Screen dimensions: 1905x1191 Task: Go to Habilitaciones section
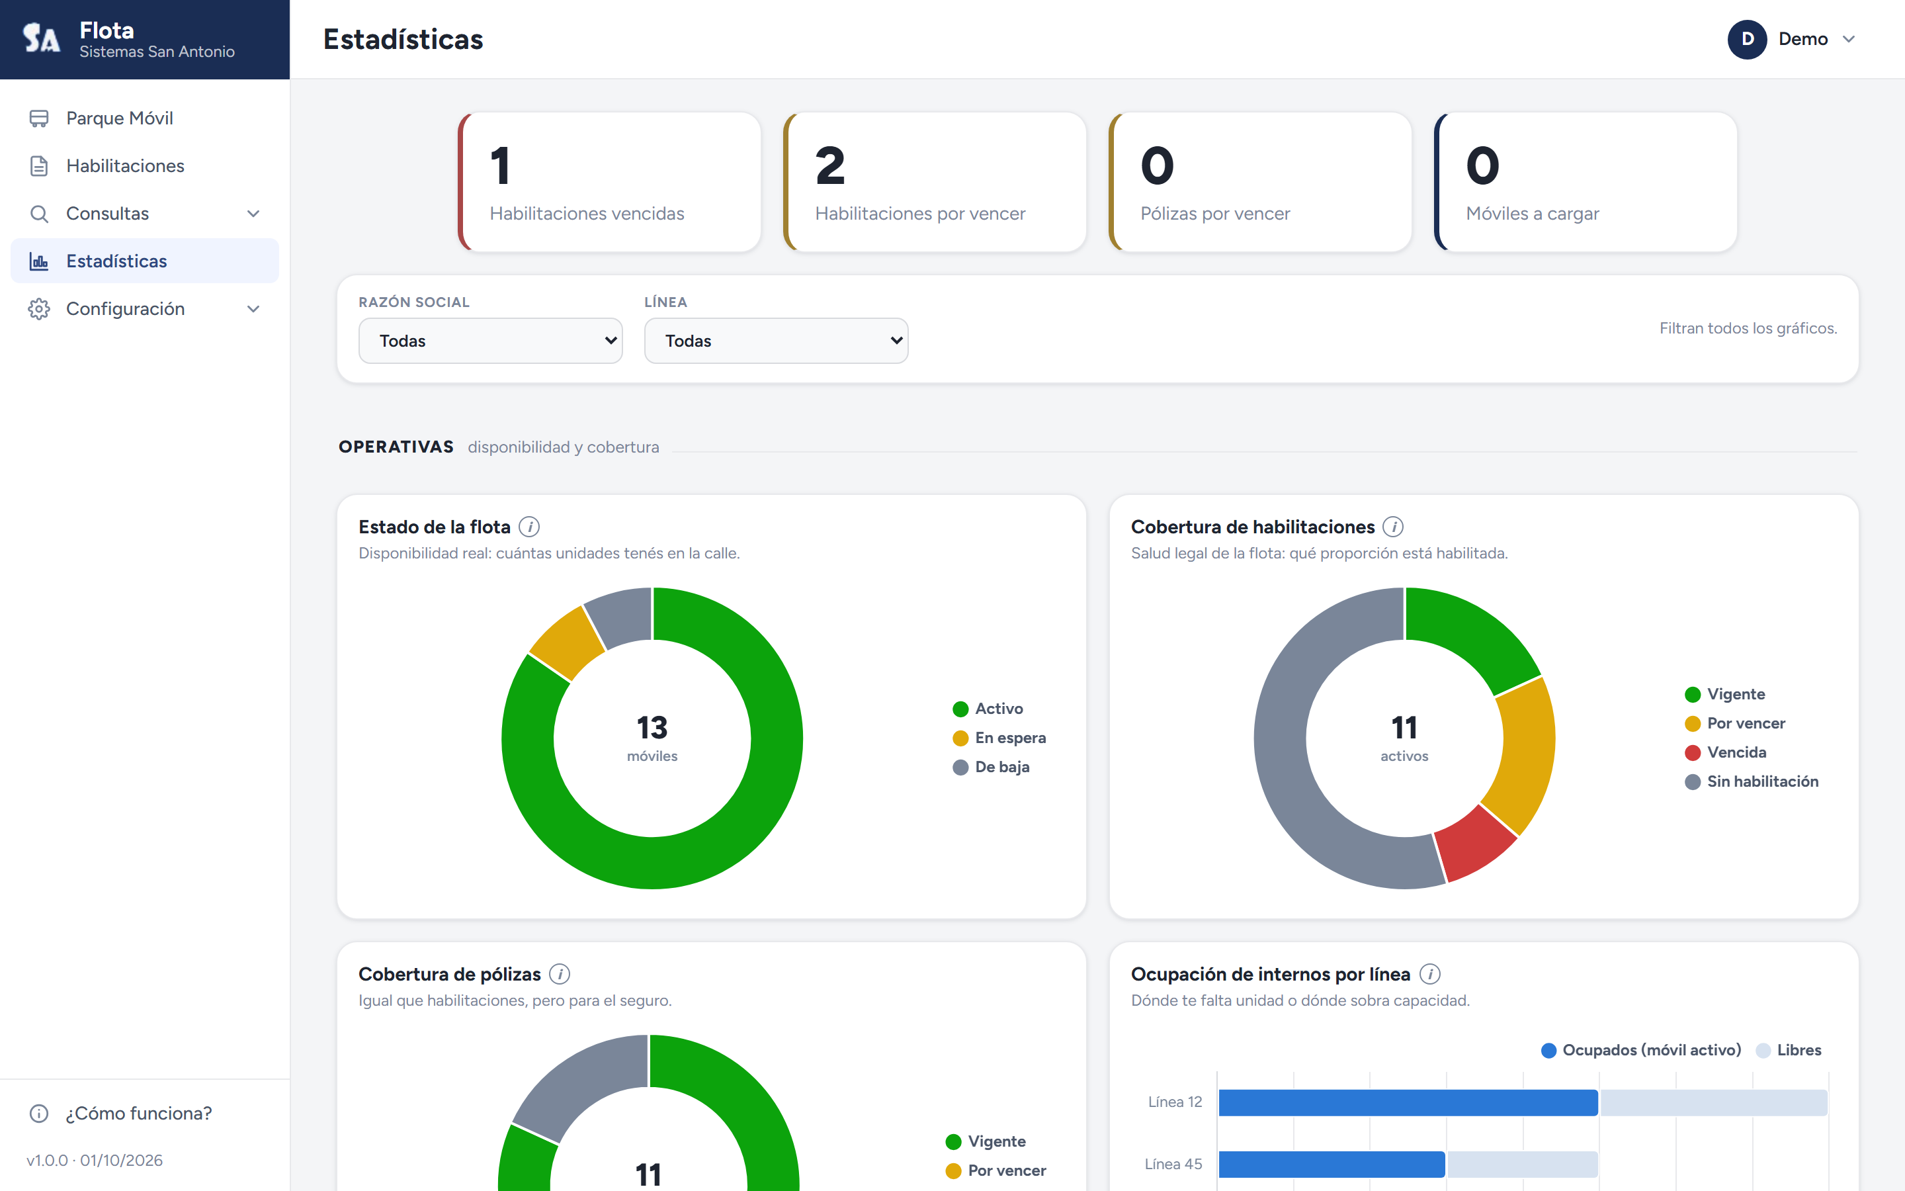click(x=145, y=166)
